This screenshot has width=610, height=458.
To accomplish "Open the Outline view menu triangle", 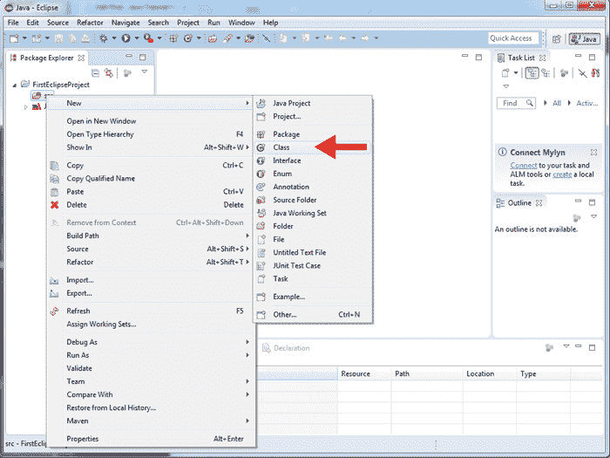I will 593,216.
